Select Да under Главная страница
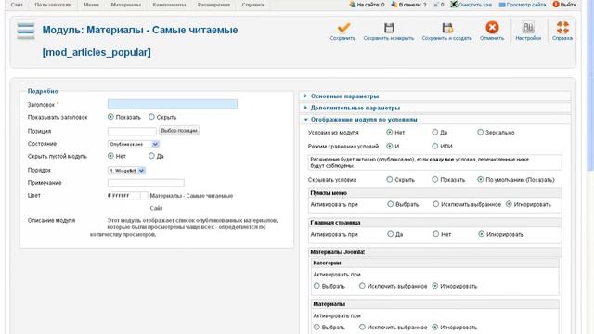 (390, 234)
